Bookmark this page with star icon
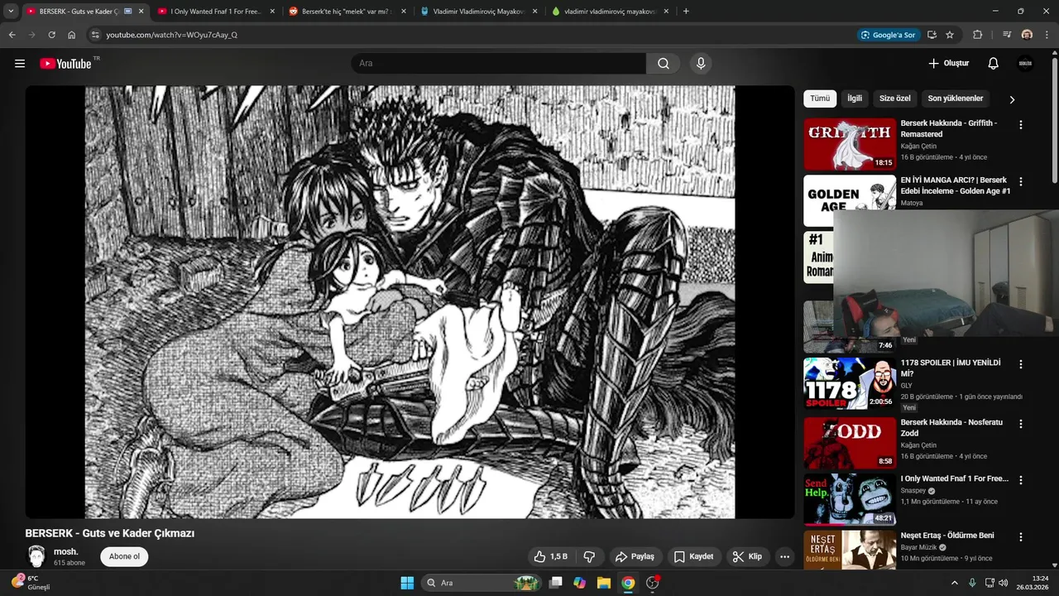1059x596 pixels. coord(950,35)
